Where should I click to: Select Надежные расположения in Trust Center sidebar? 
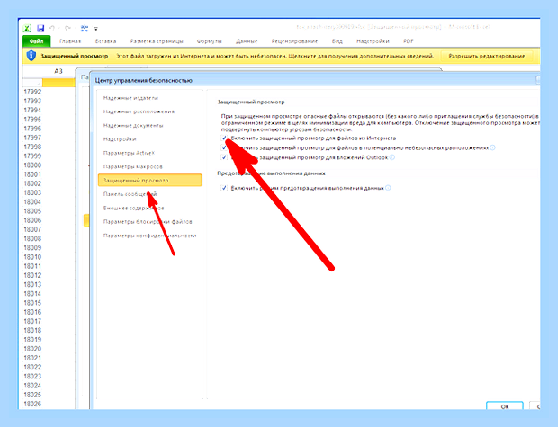click(x=139, y=111)
